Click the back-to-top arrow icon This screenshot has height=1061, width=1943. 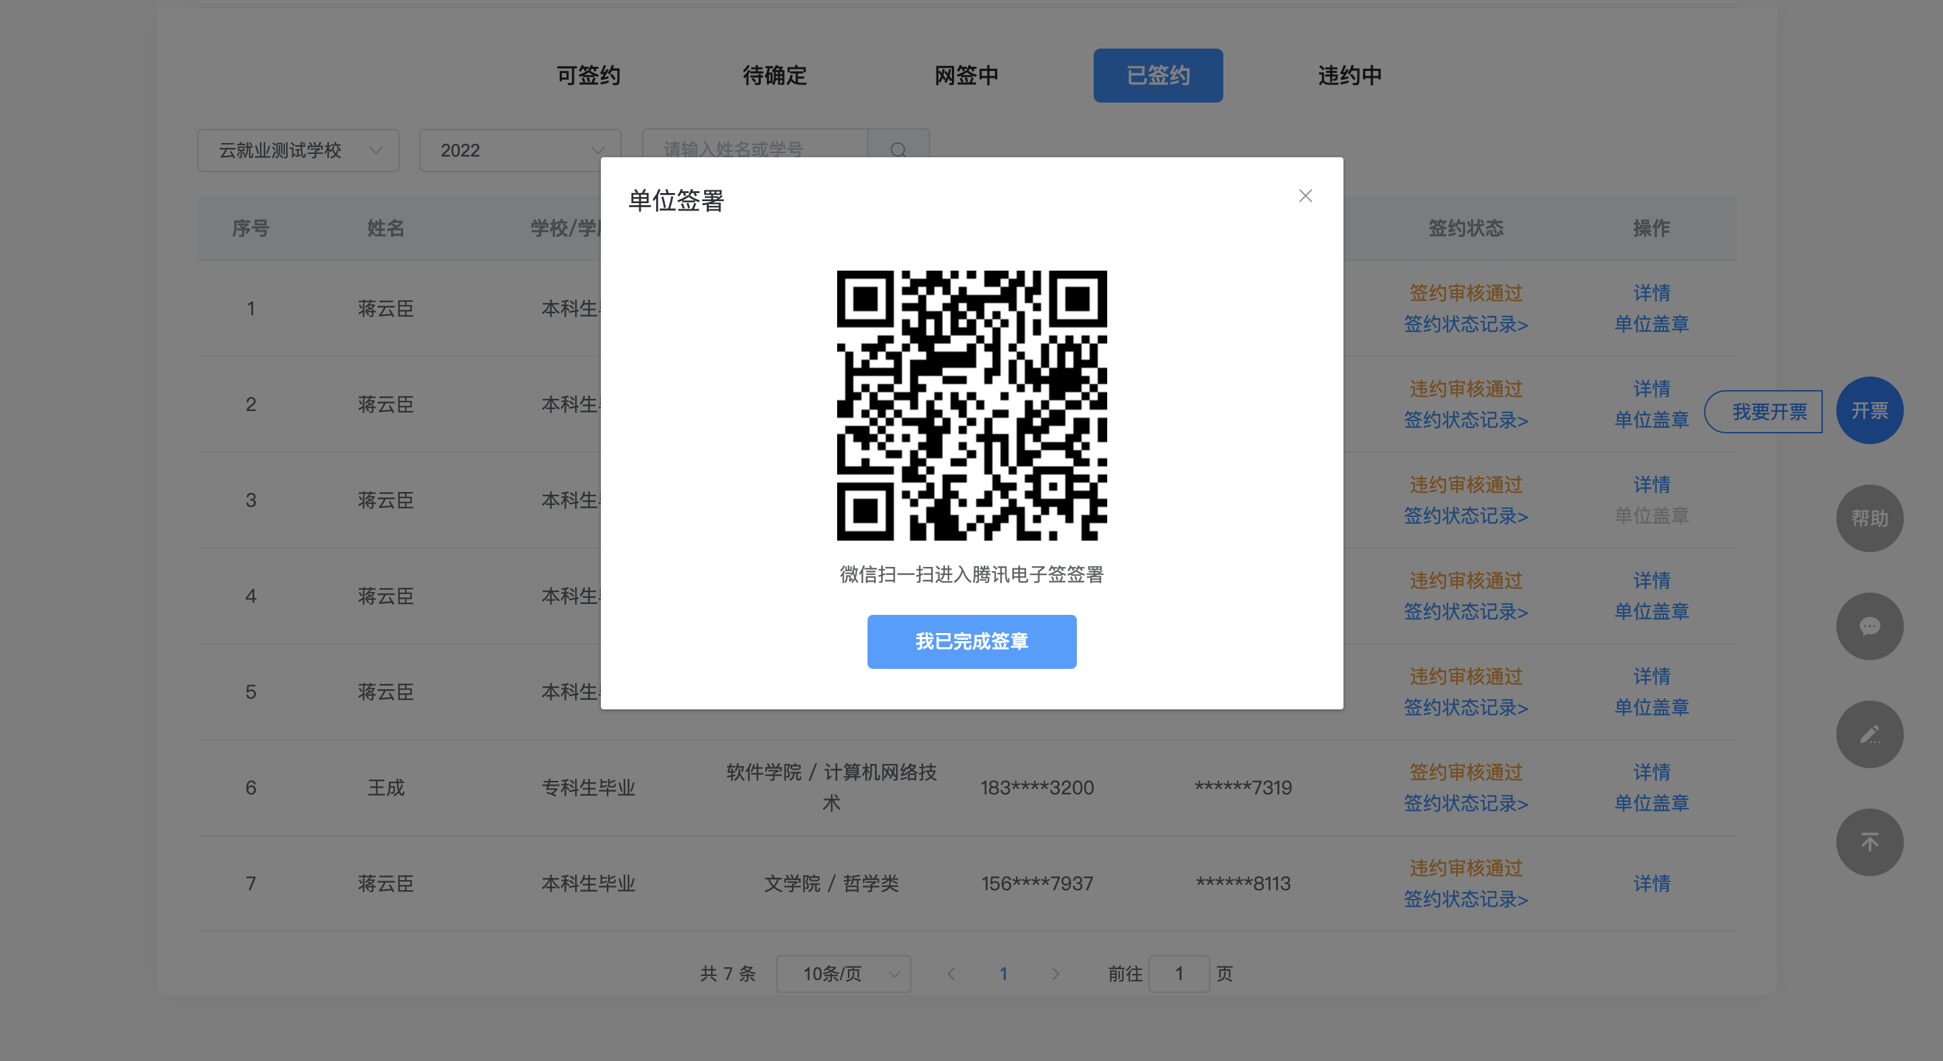click(x=1869, y=842)
